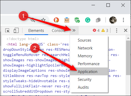Select Audits from the overflow menu

click(x=89, y=87)
